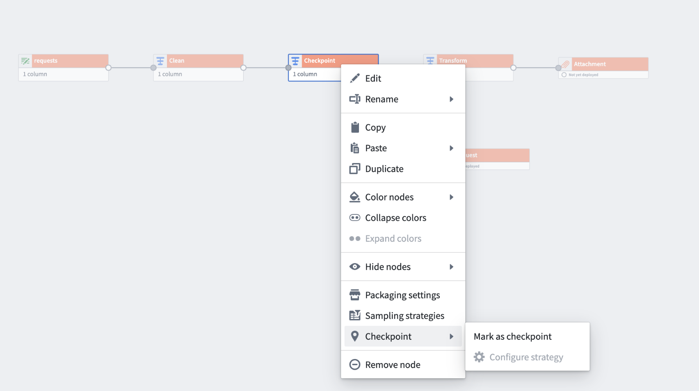Click the paste clipboard icon
The image size is (699, 391).
[355, 148]
